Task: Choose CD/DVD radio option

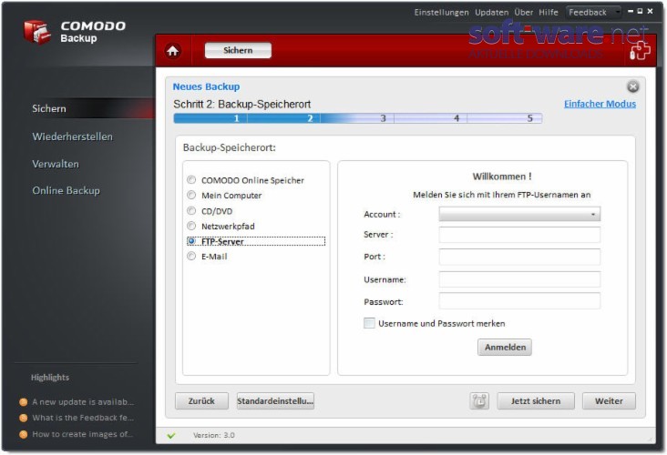Action: tap(191, 211)
